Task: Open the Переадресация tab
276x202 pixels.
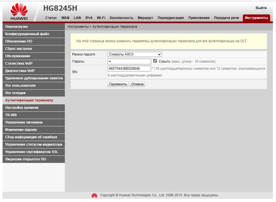Action: (171, 18)
